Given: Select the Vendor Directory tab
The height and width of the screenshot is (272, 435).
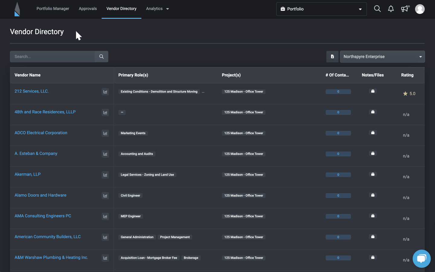Looking at the screenshot, I should (121, 9).
